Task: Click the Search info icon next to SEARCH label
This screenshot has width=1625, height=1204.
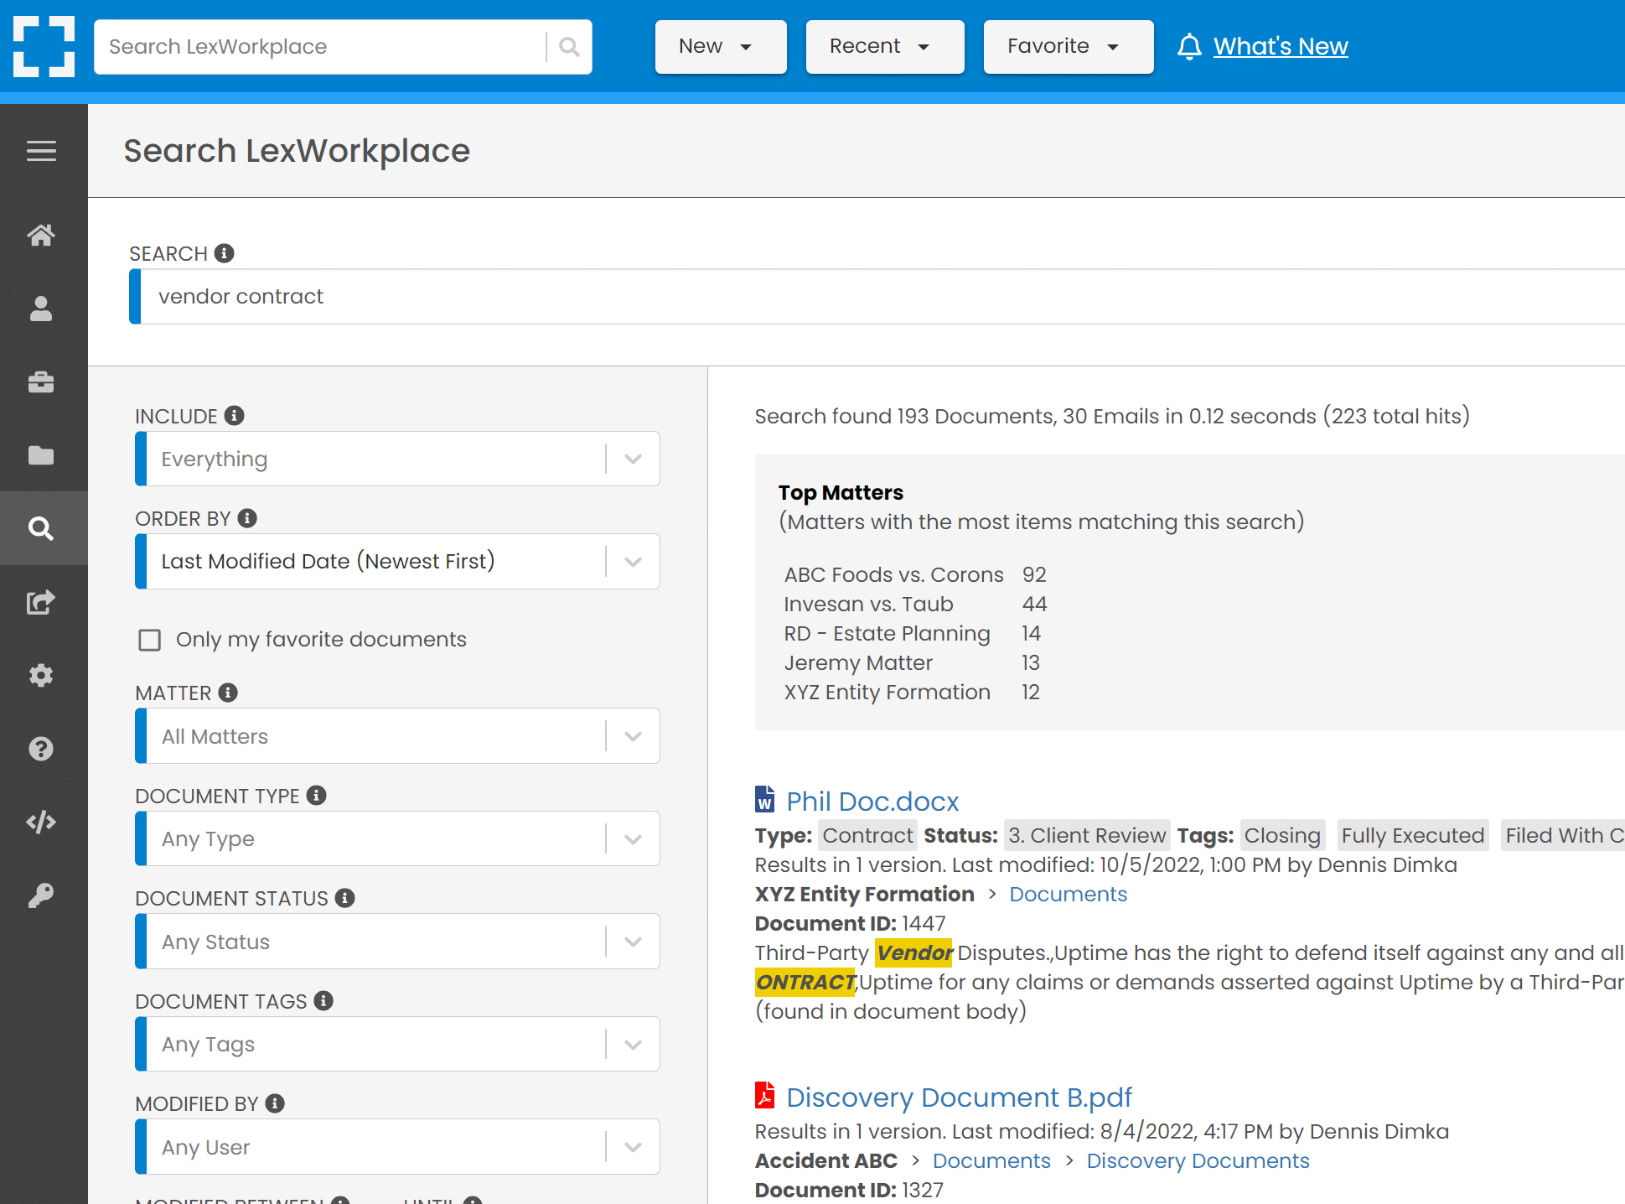Action: (224, 253)
